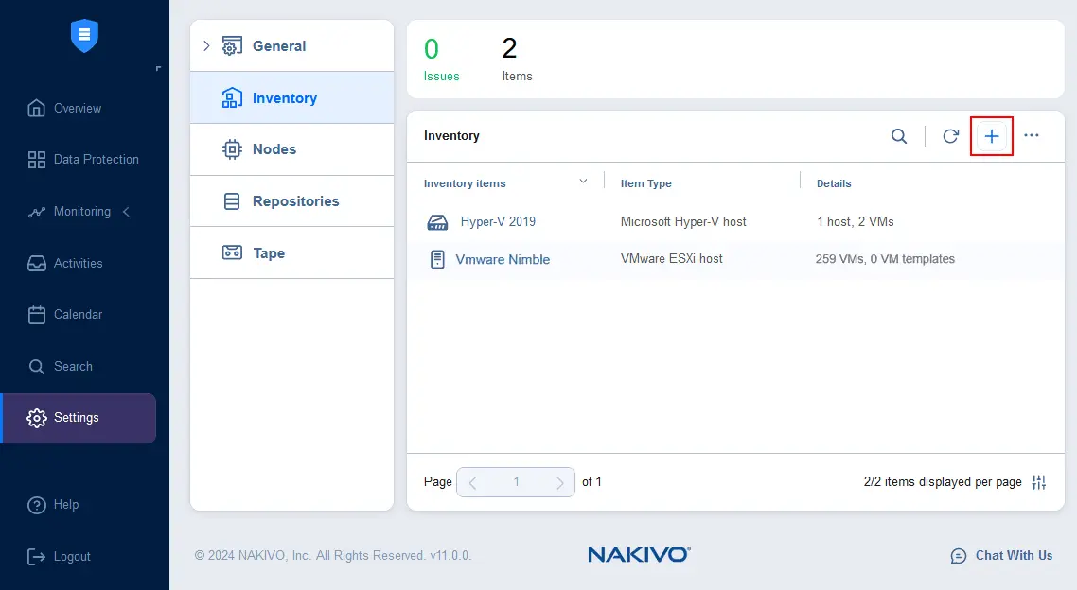Select the Microsoft Hyper-V host cell
Screen dimensions: 1077x590
point(683,221)
